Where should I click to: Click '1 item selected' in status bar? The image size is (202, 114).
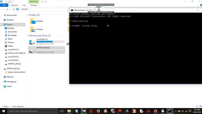tap(18, 106)
